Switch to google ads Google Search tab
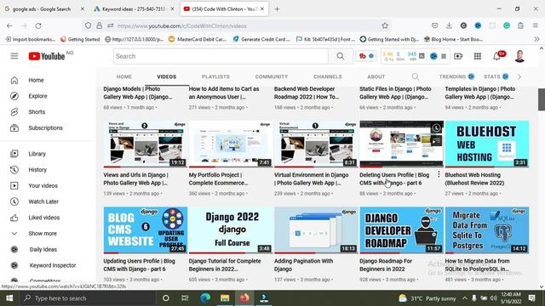Image resolution: width=545 pixels, height=306 pixels. pyautogui.click(x=43, y=9)
